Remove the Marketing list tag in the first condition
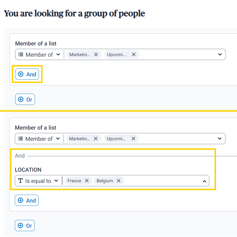 click(96, 54)
